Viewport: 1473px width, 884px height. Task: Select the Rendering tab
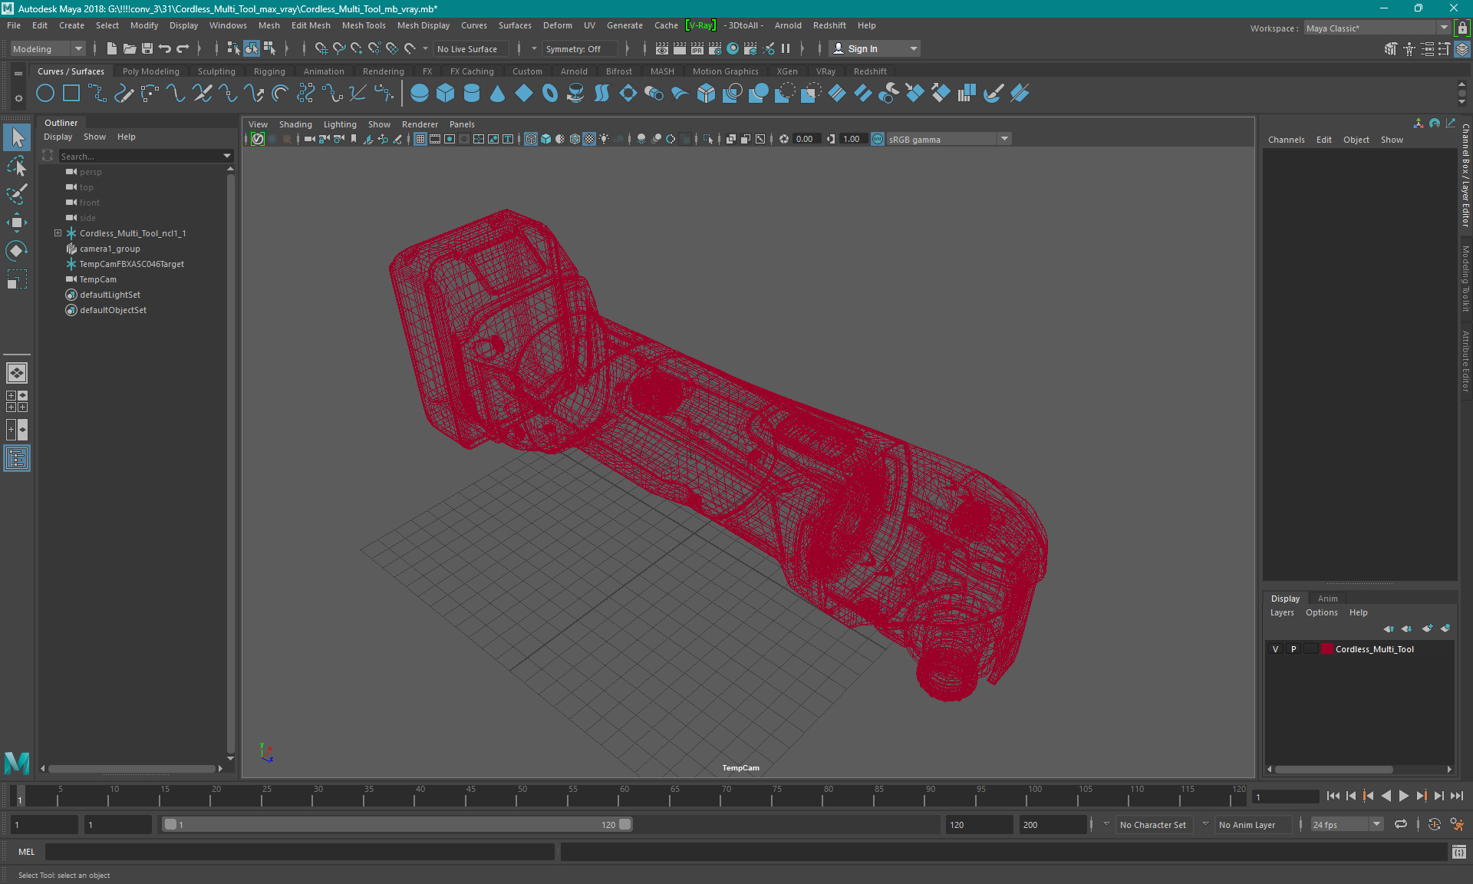coord(383,71)
